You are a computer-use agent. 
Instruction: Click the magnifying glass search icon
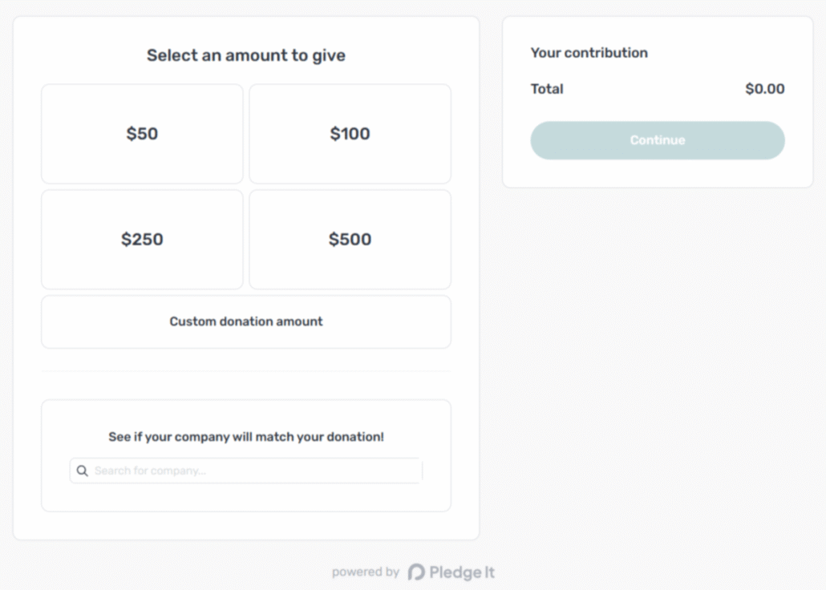[82, 471]
